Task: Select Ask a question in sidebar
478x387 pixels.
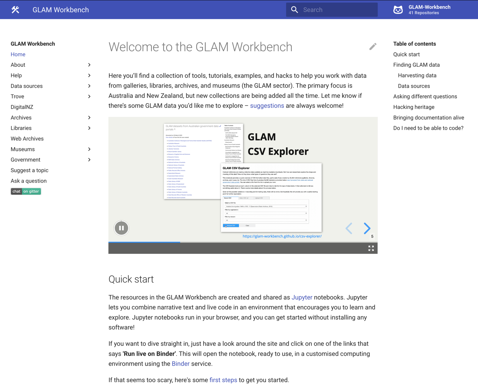Action: click(x=28, y=181)
